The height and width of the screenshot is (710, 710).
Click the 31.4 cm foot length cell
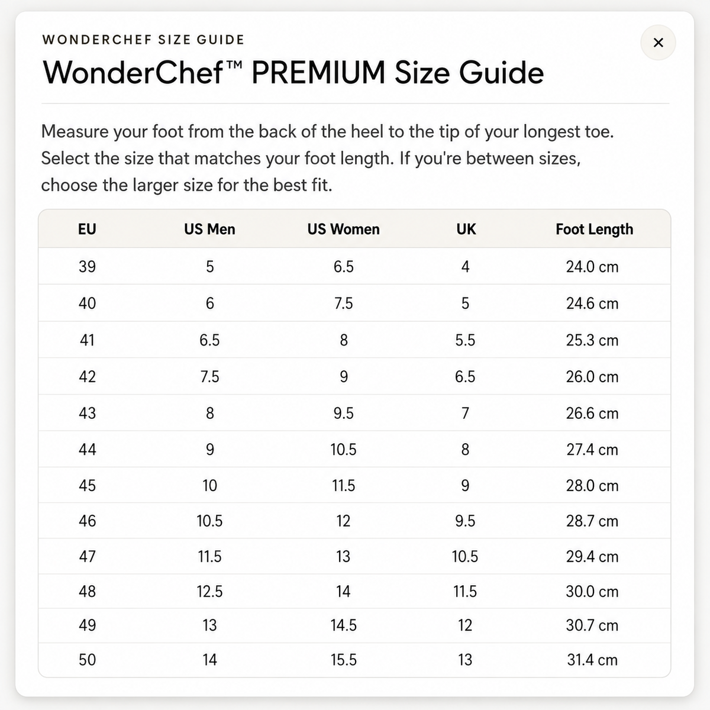[592, 660]
